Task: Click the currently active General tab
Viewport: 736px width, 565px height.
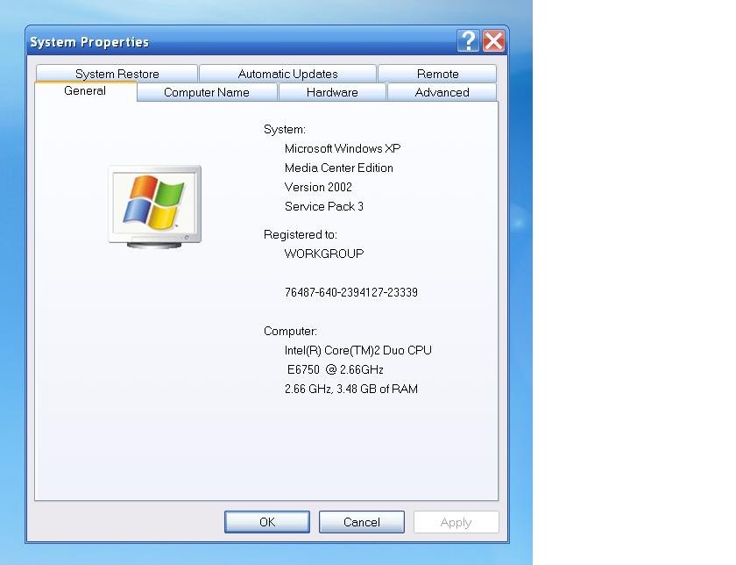Action: tap(84, 90)
